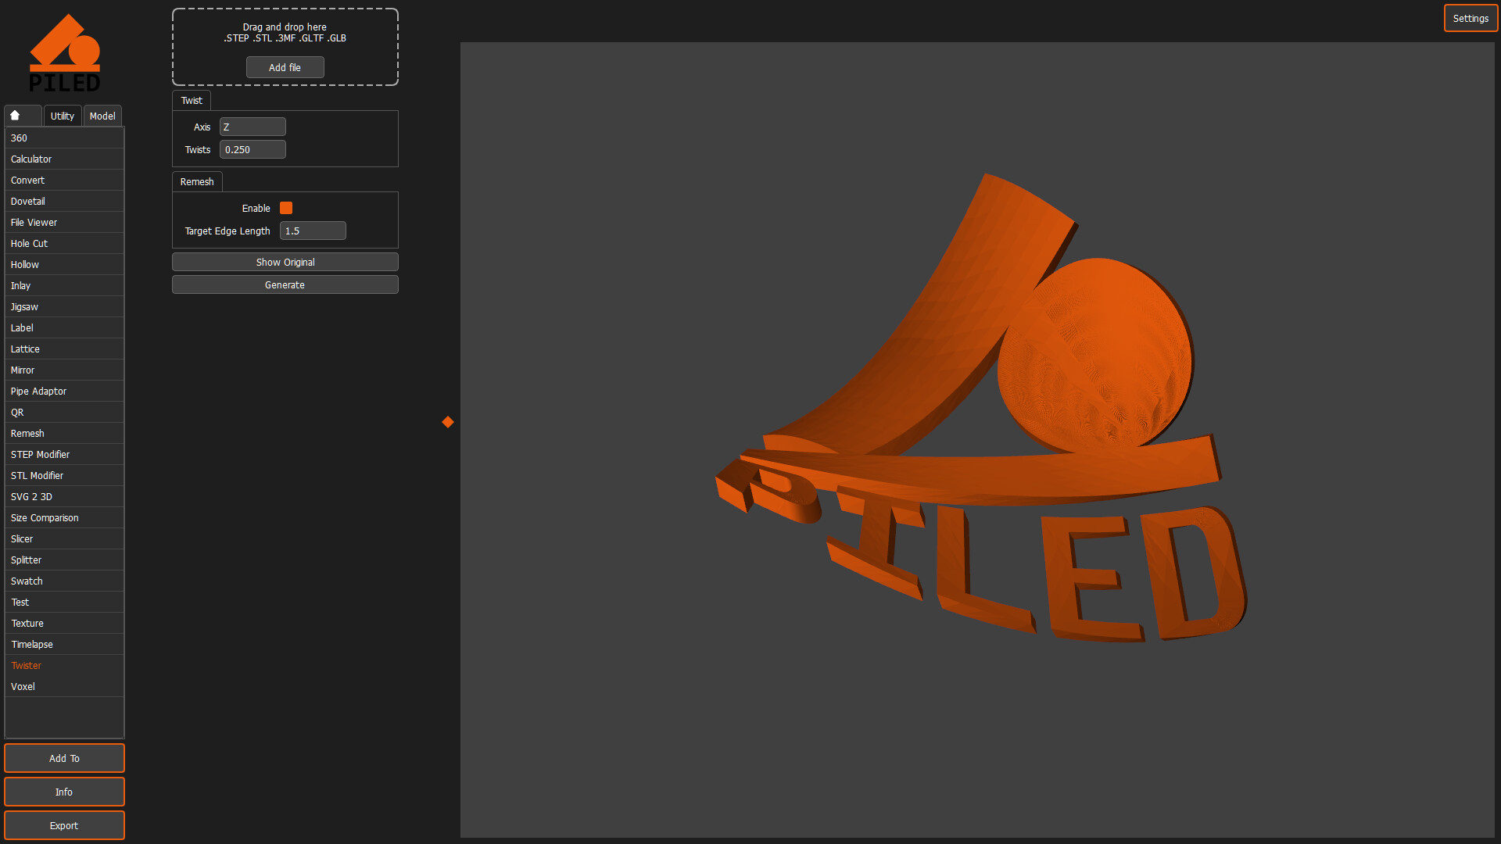Open the Pipe Adaptor tool
The width and height of the screenshot is (1501, 844).
64,391
